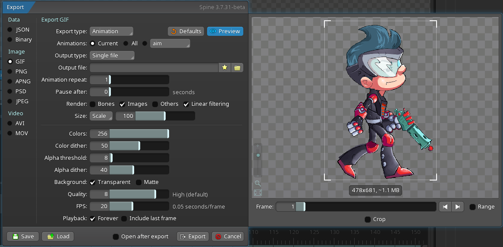Open the Output type dropdown
Image resolution: width=503 pixels, height=247 pixels.
pos(112,56)
